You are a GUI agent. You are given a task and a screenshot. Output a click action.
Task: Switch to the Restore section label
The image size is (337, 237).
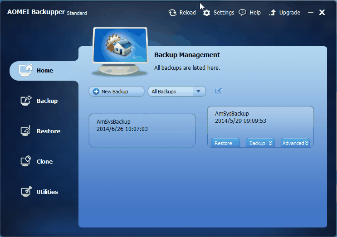[x=49, y=131]
